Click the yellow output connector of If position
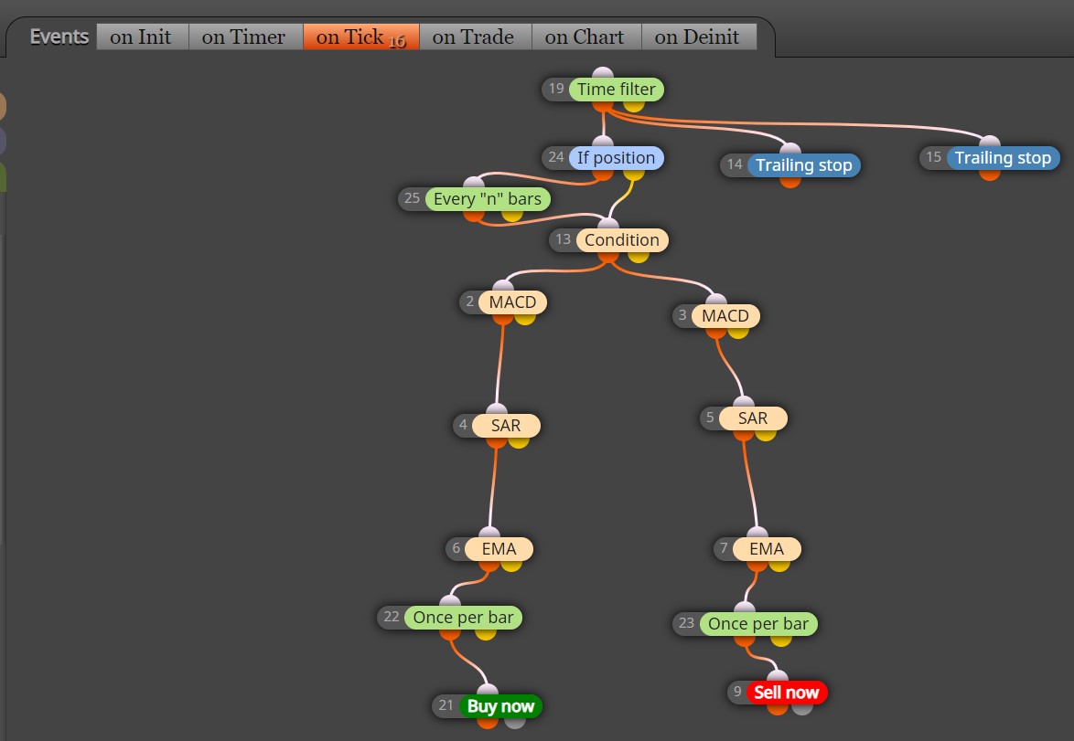1074x741 pixels. coord(634,175)
